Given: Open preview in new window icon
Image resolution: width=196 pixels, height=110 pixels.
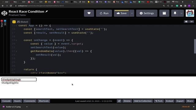Looking at the screenshot, I should (x=119, y=101).
